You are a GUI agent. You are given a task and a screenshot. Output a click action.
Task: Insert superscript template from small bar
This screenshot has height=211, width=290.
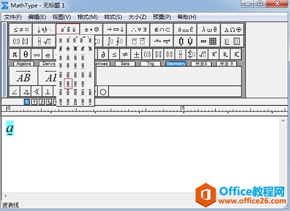(213, 55)
